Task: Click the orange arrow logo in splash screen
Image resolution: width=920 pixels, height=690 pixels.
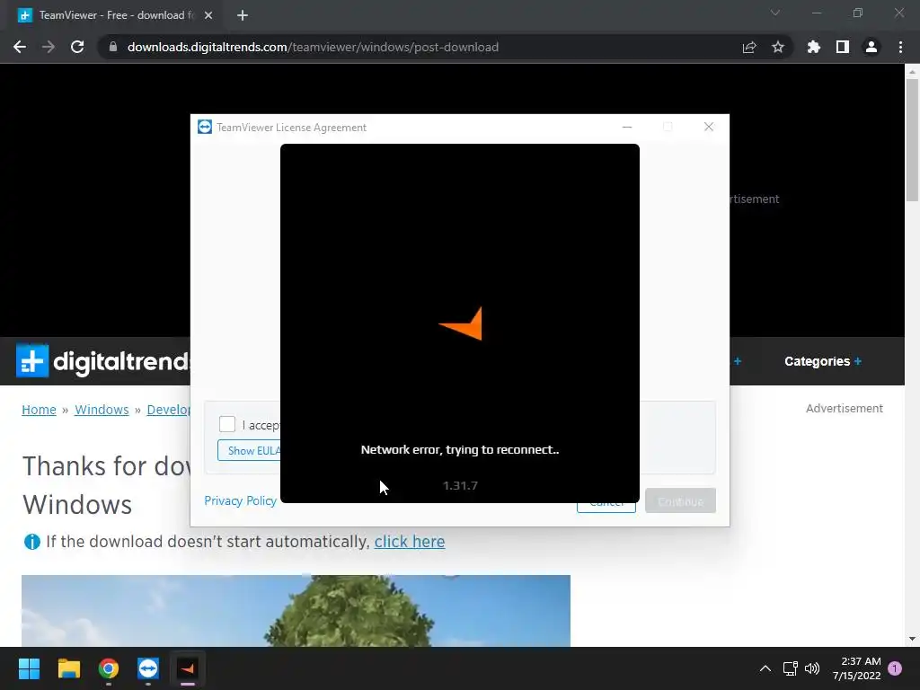Action: click(461, 323)
